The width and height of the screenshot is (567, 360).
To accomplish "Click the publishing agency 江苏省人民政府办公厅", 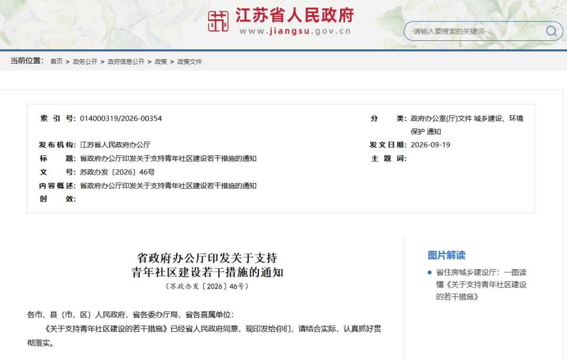I will 115,145.
